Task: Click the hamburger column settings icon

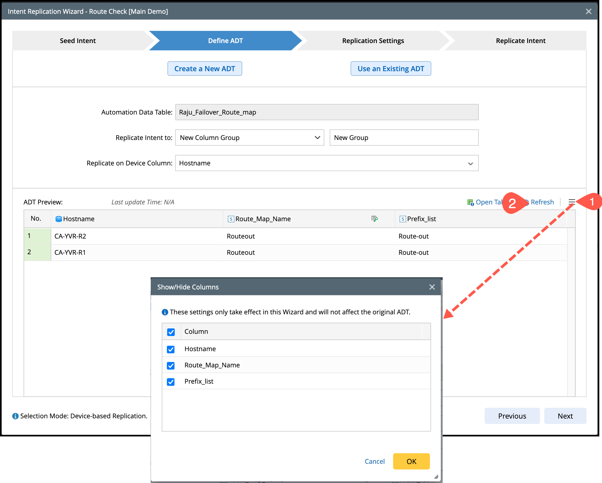Action: tap(571, 202)
